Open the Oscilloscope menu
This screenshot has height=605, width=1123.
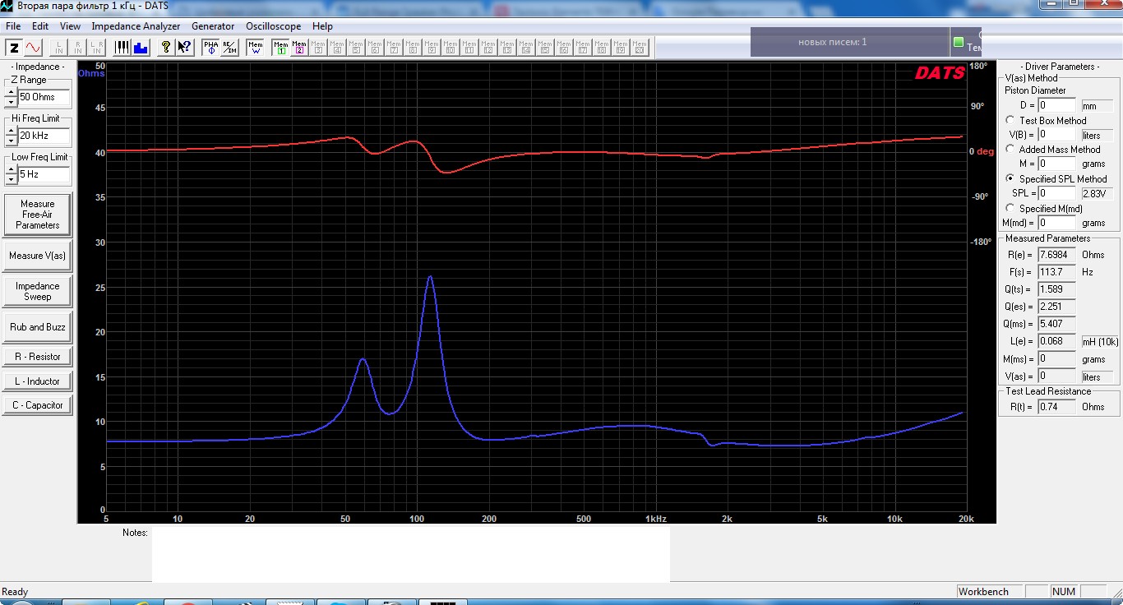tap(273, 26)
